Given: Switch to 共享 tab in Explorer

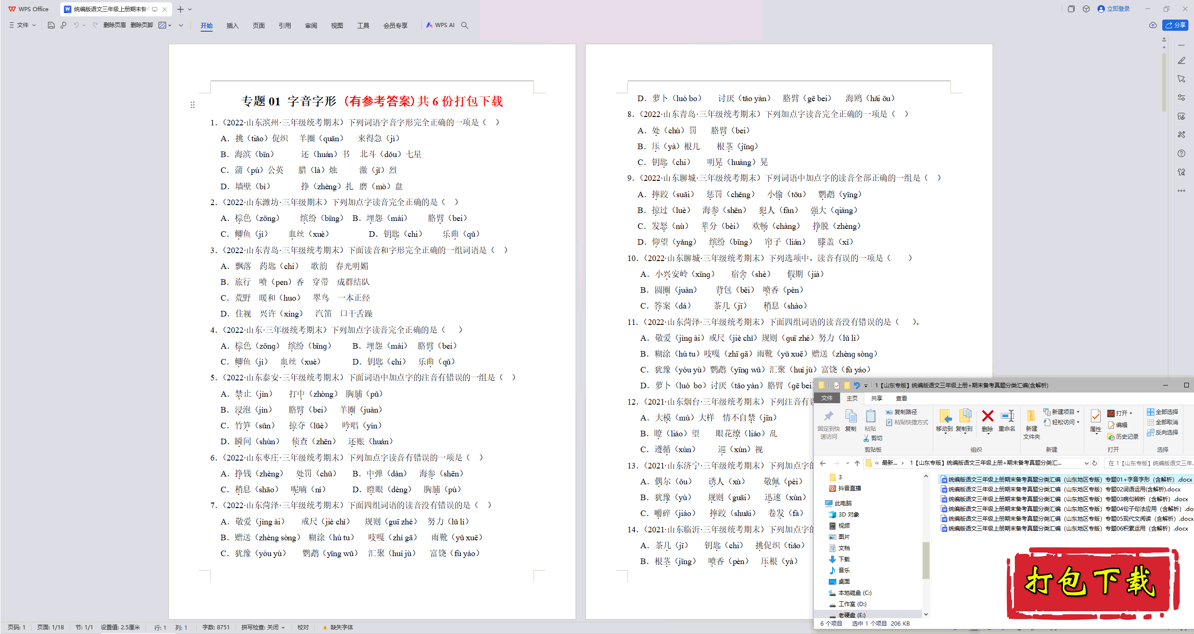Looking at the screenshot, I should coord(876,398).
